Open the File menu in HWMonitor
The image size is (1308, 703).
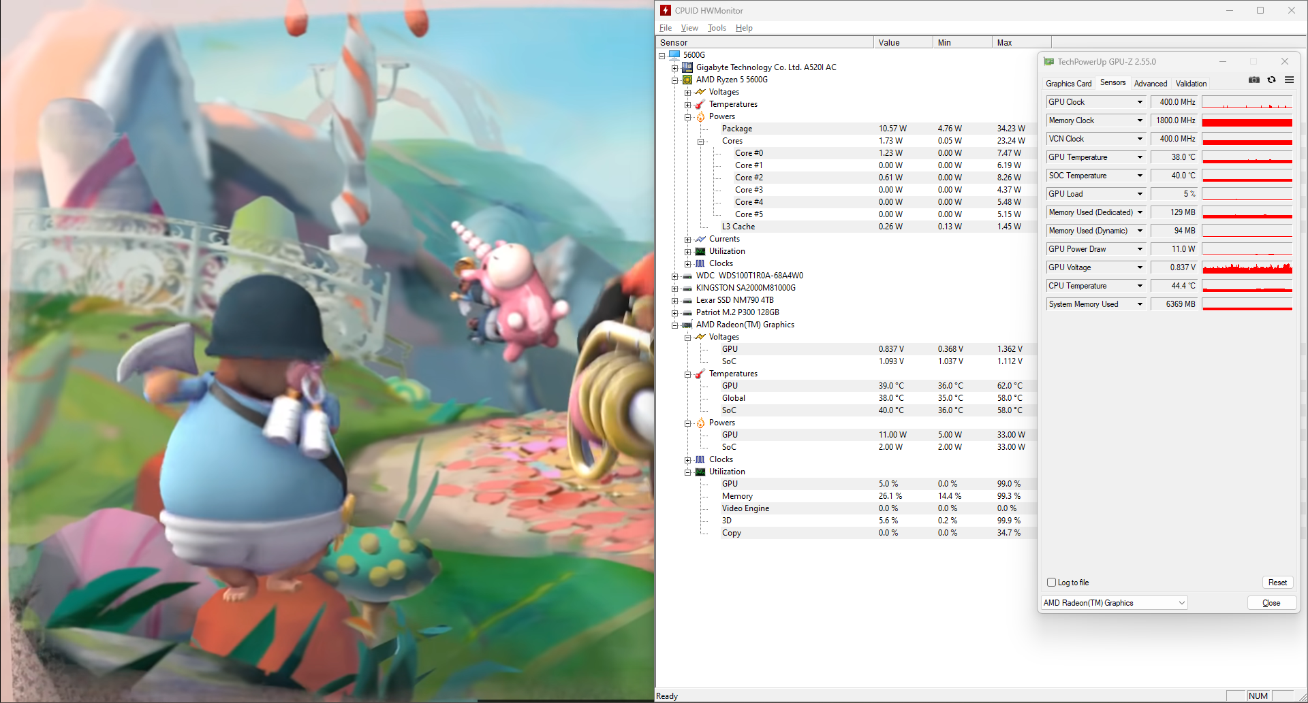pyautogui.click(x=666, y=28)
